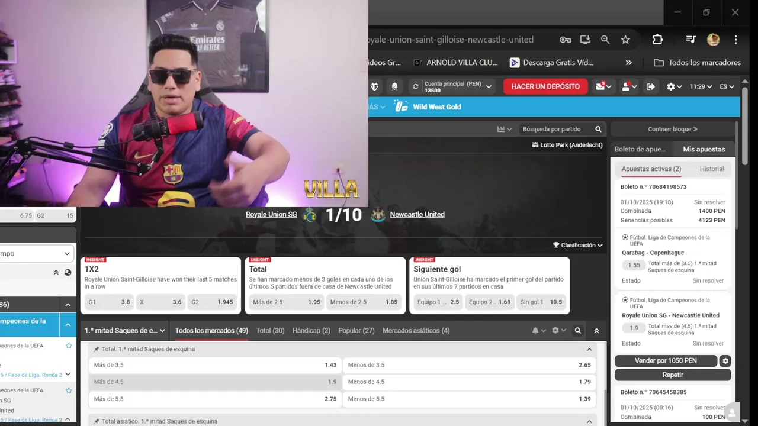Select the Más de 3.5 odds 1.43
This screenshot has height=426, width=758.
(215, 365)
